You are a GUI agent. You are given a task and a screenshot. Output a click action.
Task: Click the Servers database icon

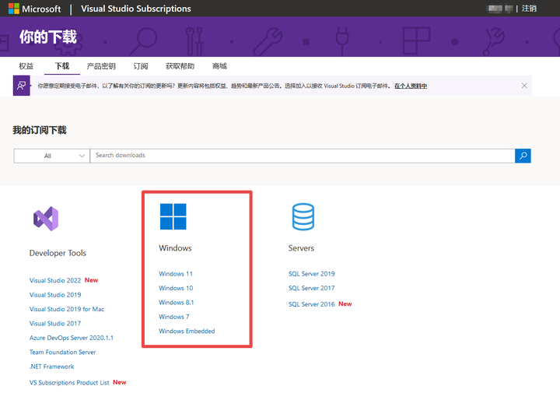[303, 216]
